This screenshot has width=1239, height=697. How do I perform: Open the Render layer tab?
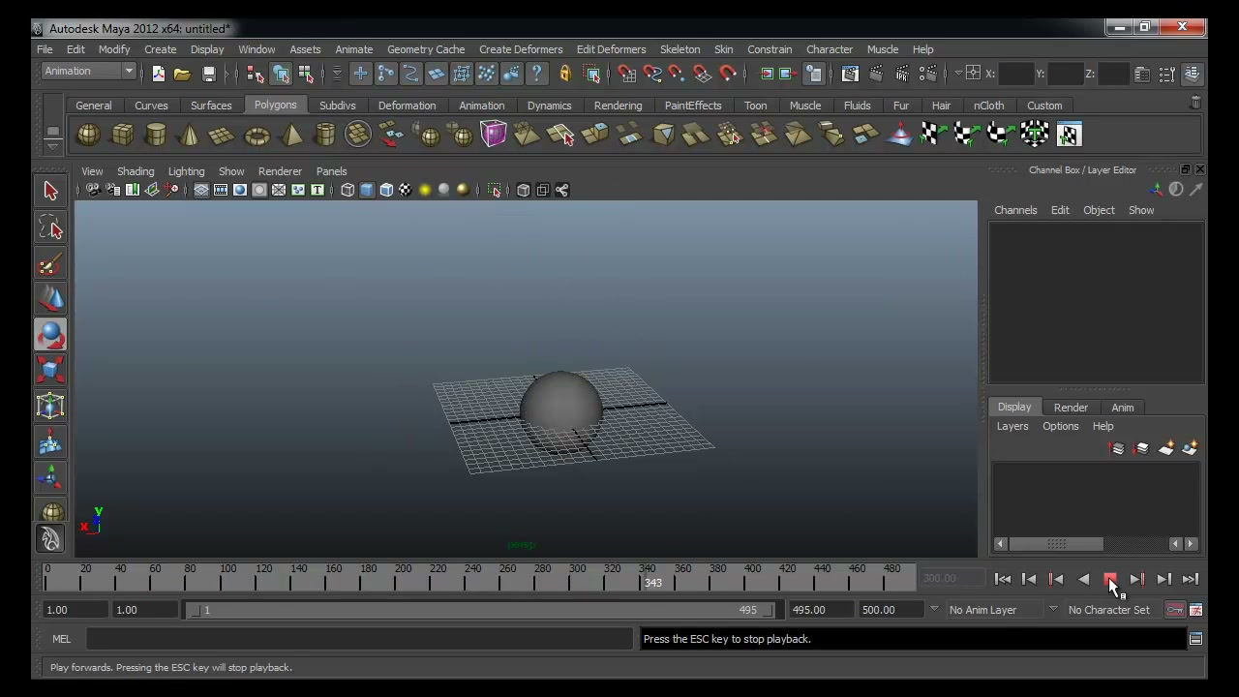tap(1071, 408)
